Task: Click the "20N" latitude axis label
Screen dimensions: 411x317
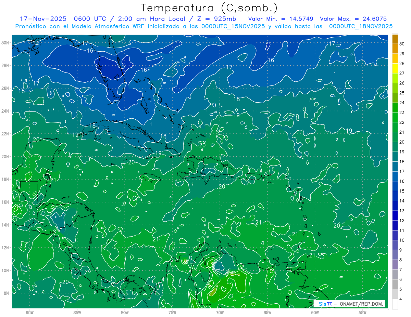Action: (x=5, y=157)
